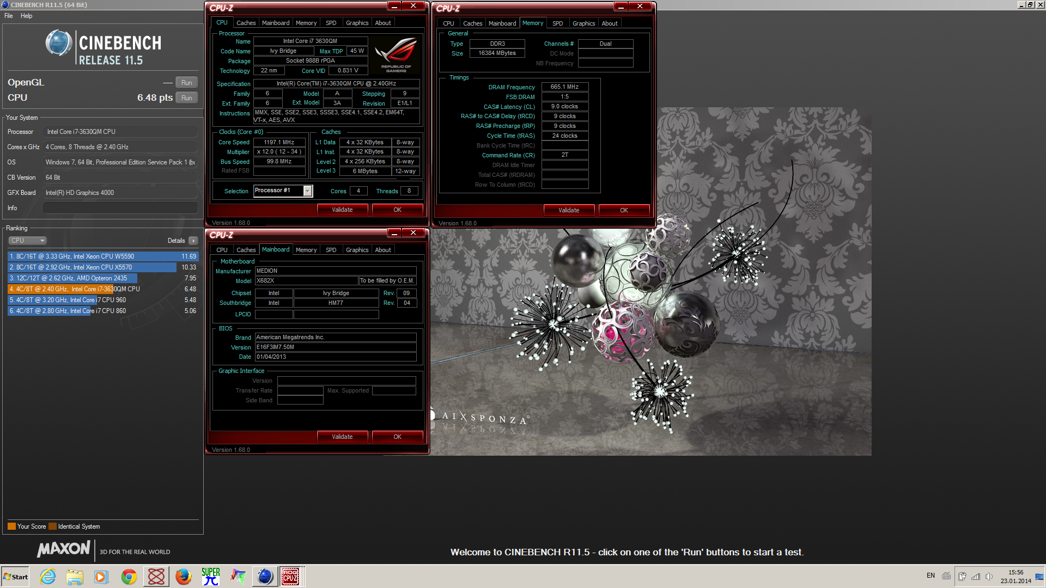Select the orange i7-3630QM ranking row
The width and height of the screenshot is (1046, 588).
coord(103,289)
